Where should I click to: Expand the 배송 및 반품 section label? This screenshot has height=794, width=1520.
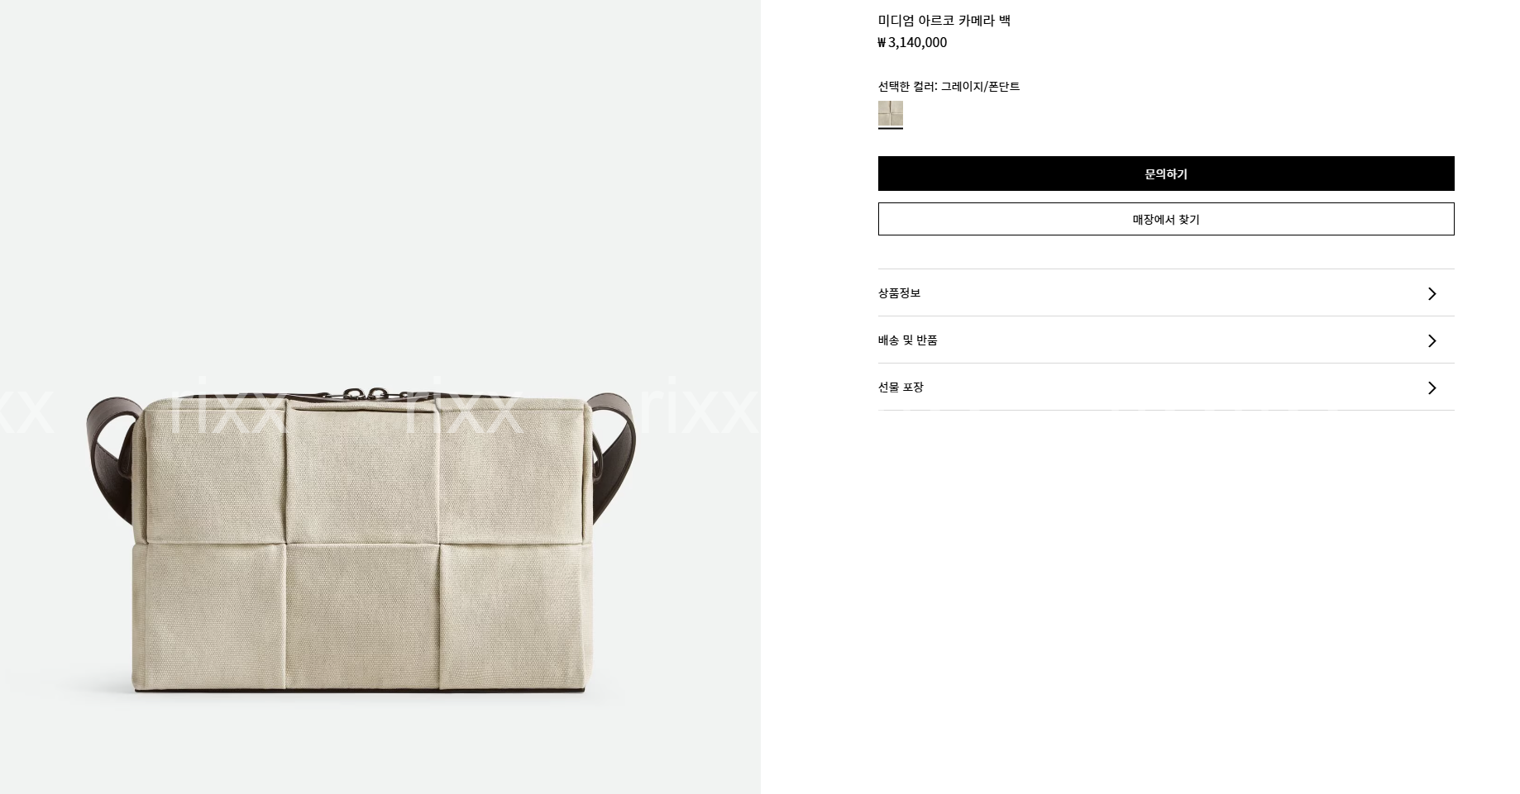pos(907,340)
